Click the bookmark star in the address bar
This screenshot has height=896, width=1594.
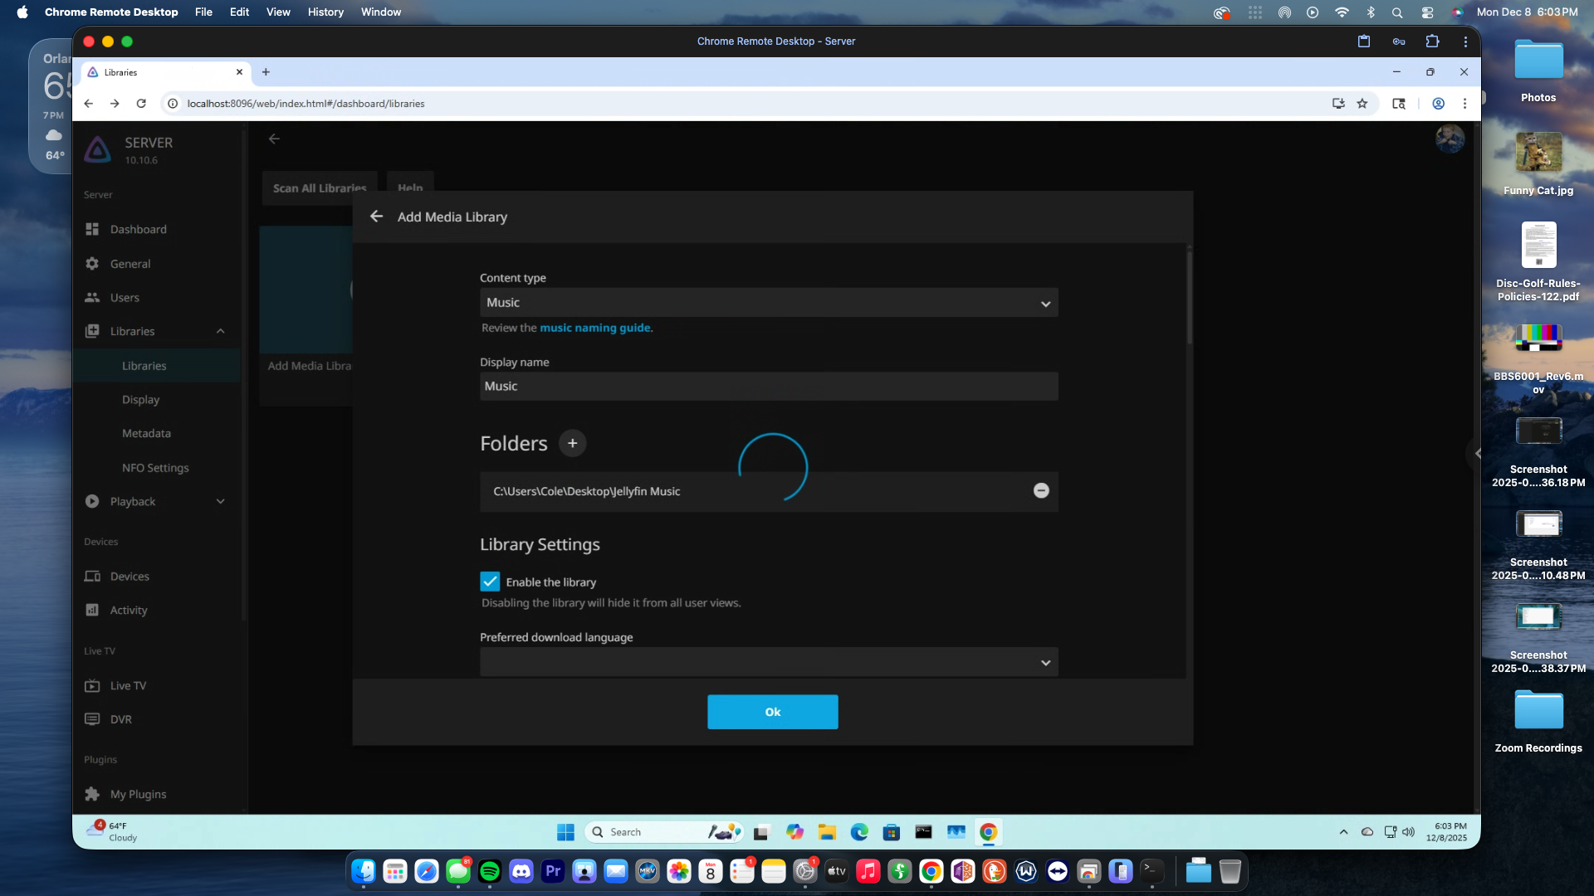tap(1362, 104)
